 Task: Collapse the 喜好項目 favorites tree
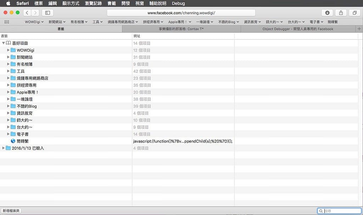[x=4, y=43]
